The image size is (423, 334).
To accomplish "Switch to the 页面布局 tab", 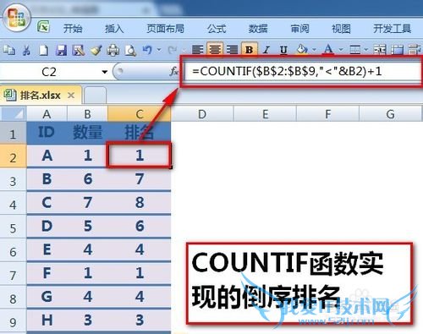I will point(165,29).
